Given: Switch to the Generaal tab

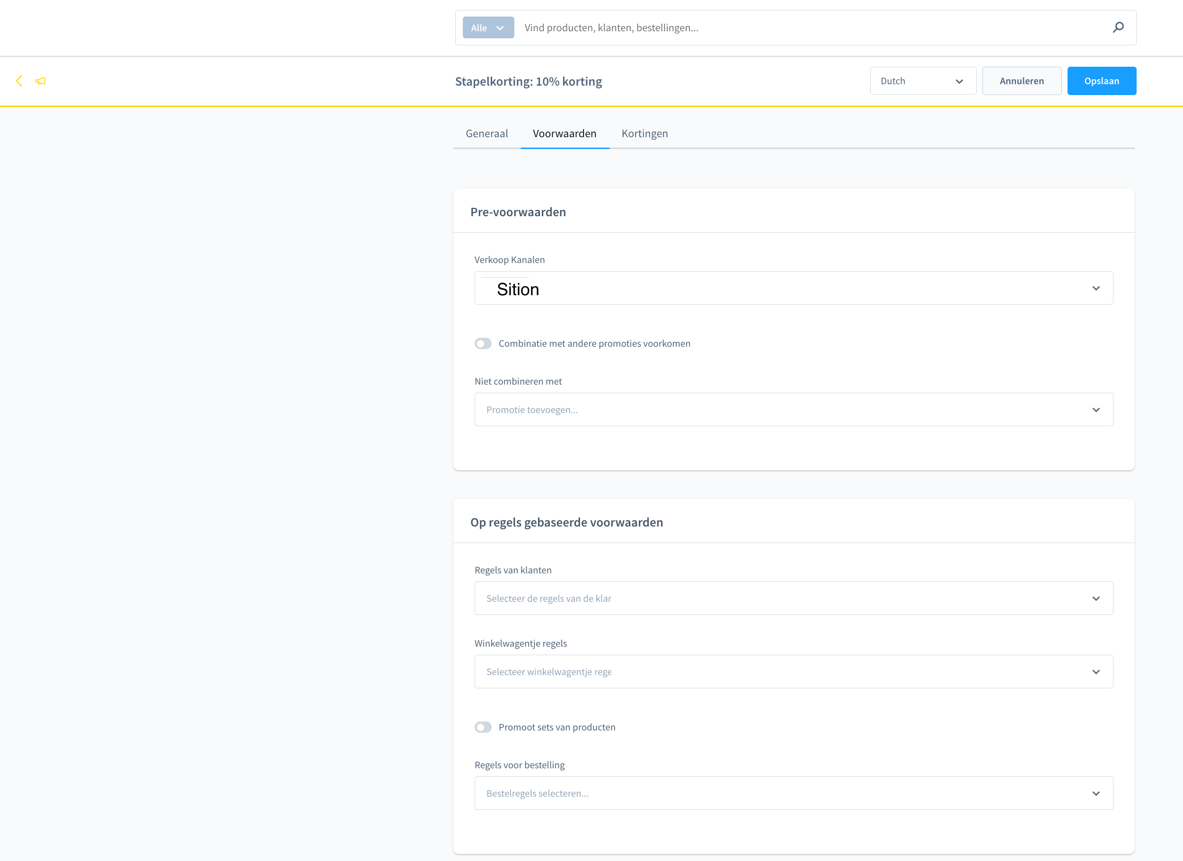Looking at the screenshot, I should [486, 133].
